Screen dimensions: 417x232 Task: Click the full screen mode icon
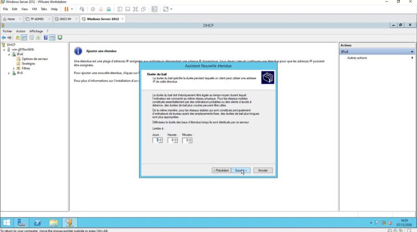coord(136,9)
